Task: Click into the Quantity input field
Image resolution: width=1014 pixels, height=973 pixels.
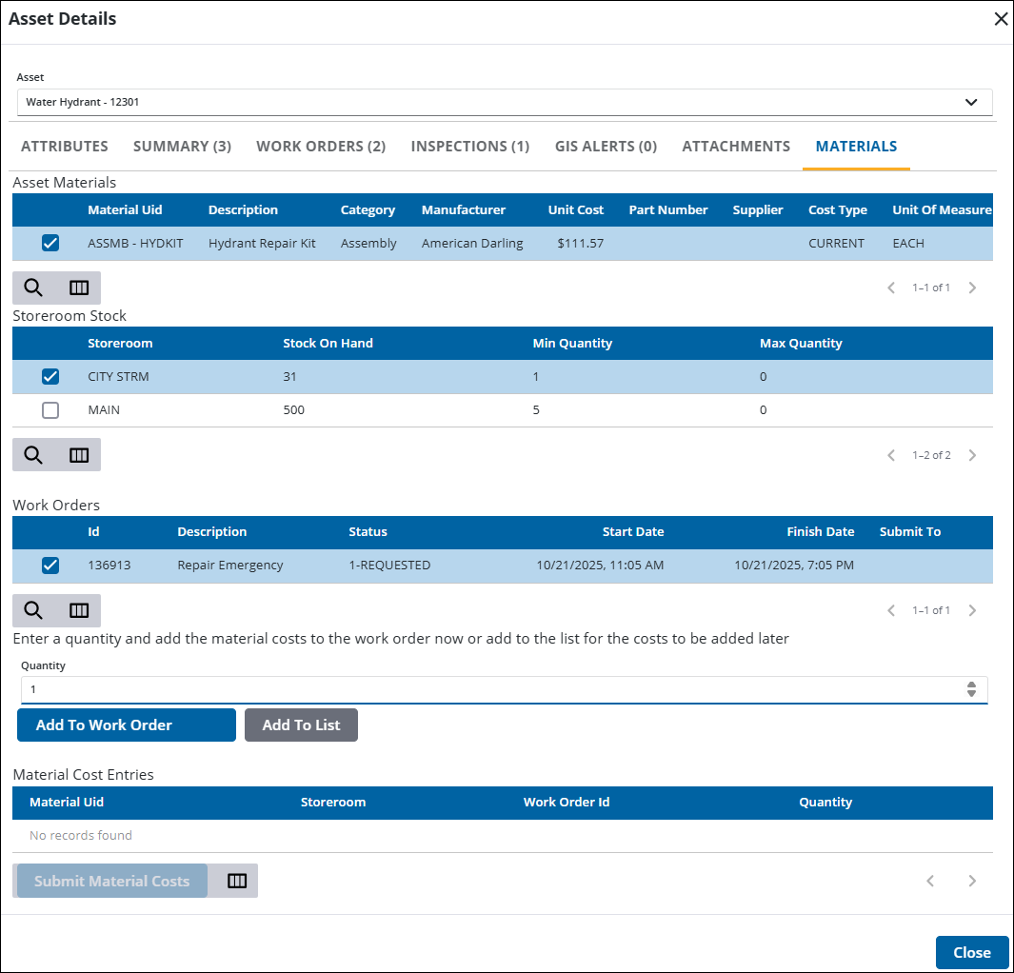Action: (476, 689)
